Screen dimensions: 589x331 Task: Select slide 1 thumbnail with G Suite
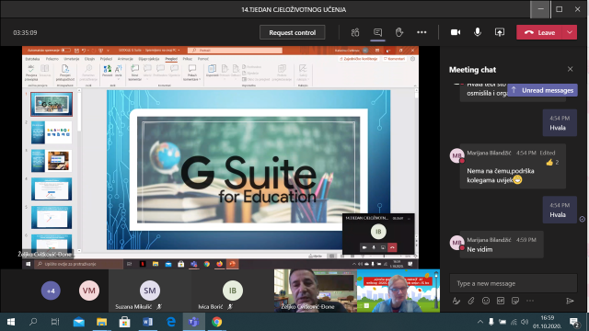coord(52,104)
